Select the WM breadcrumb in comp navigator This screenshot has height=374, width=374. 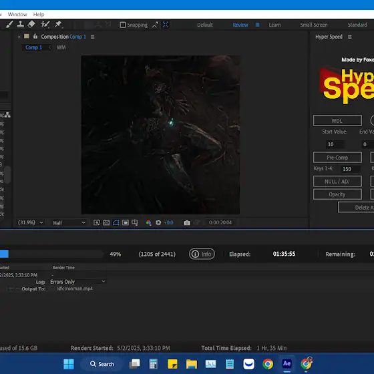pos(61,47)
